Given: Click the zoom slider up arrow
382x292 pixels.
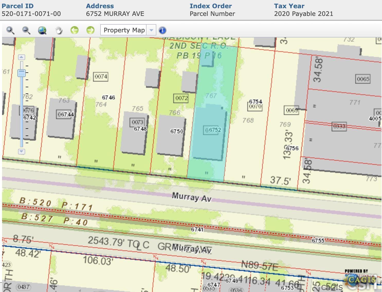Looking at the screenshot, I should [22, 57].
